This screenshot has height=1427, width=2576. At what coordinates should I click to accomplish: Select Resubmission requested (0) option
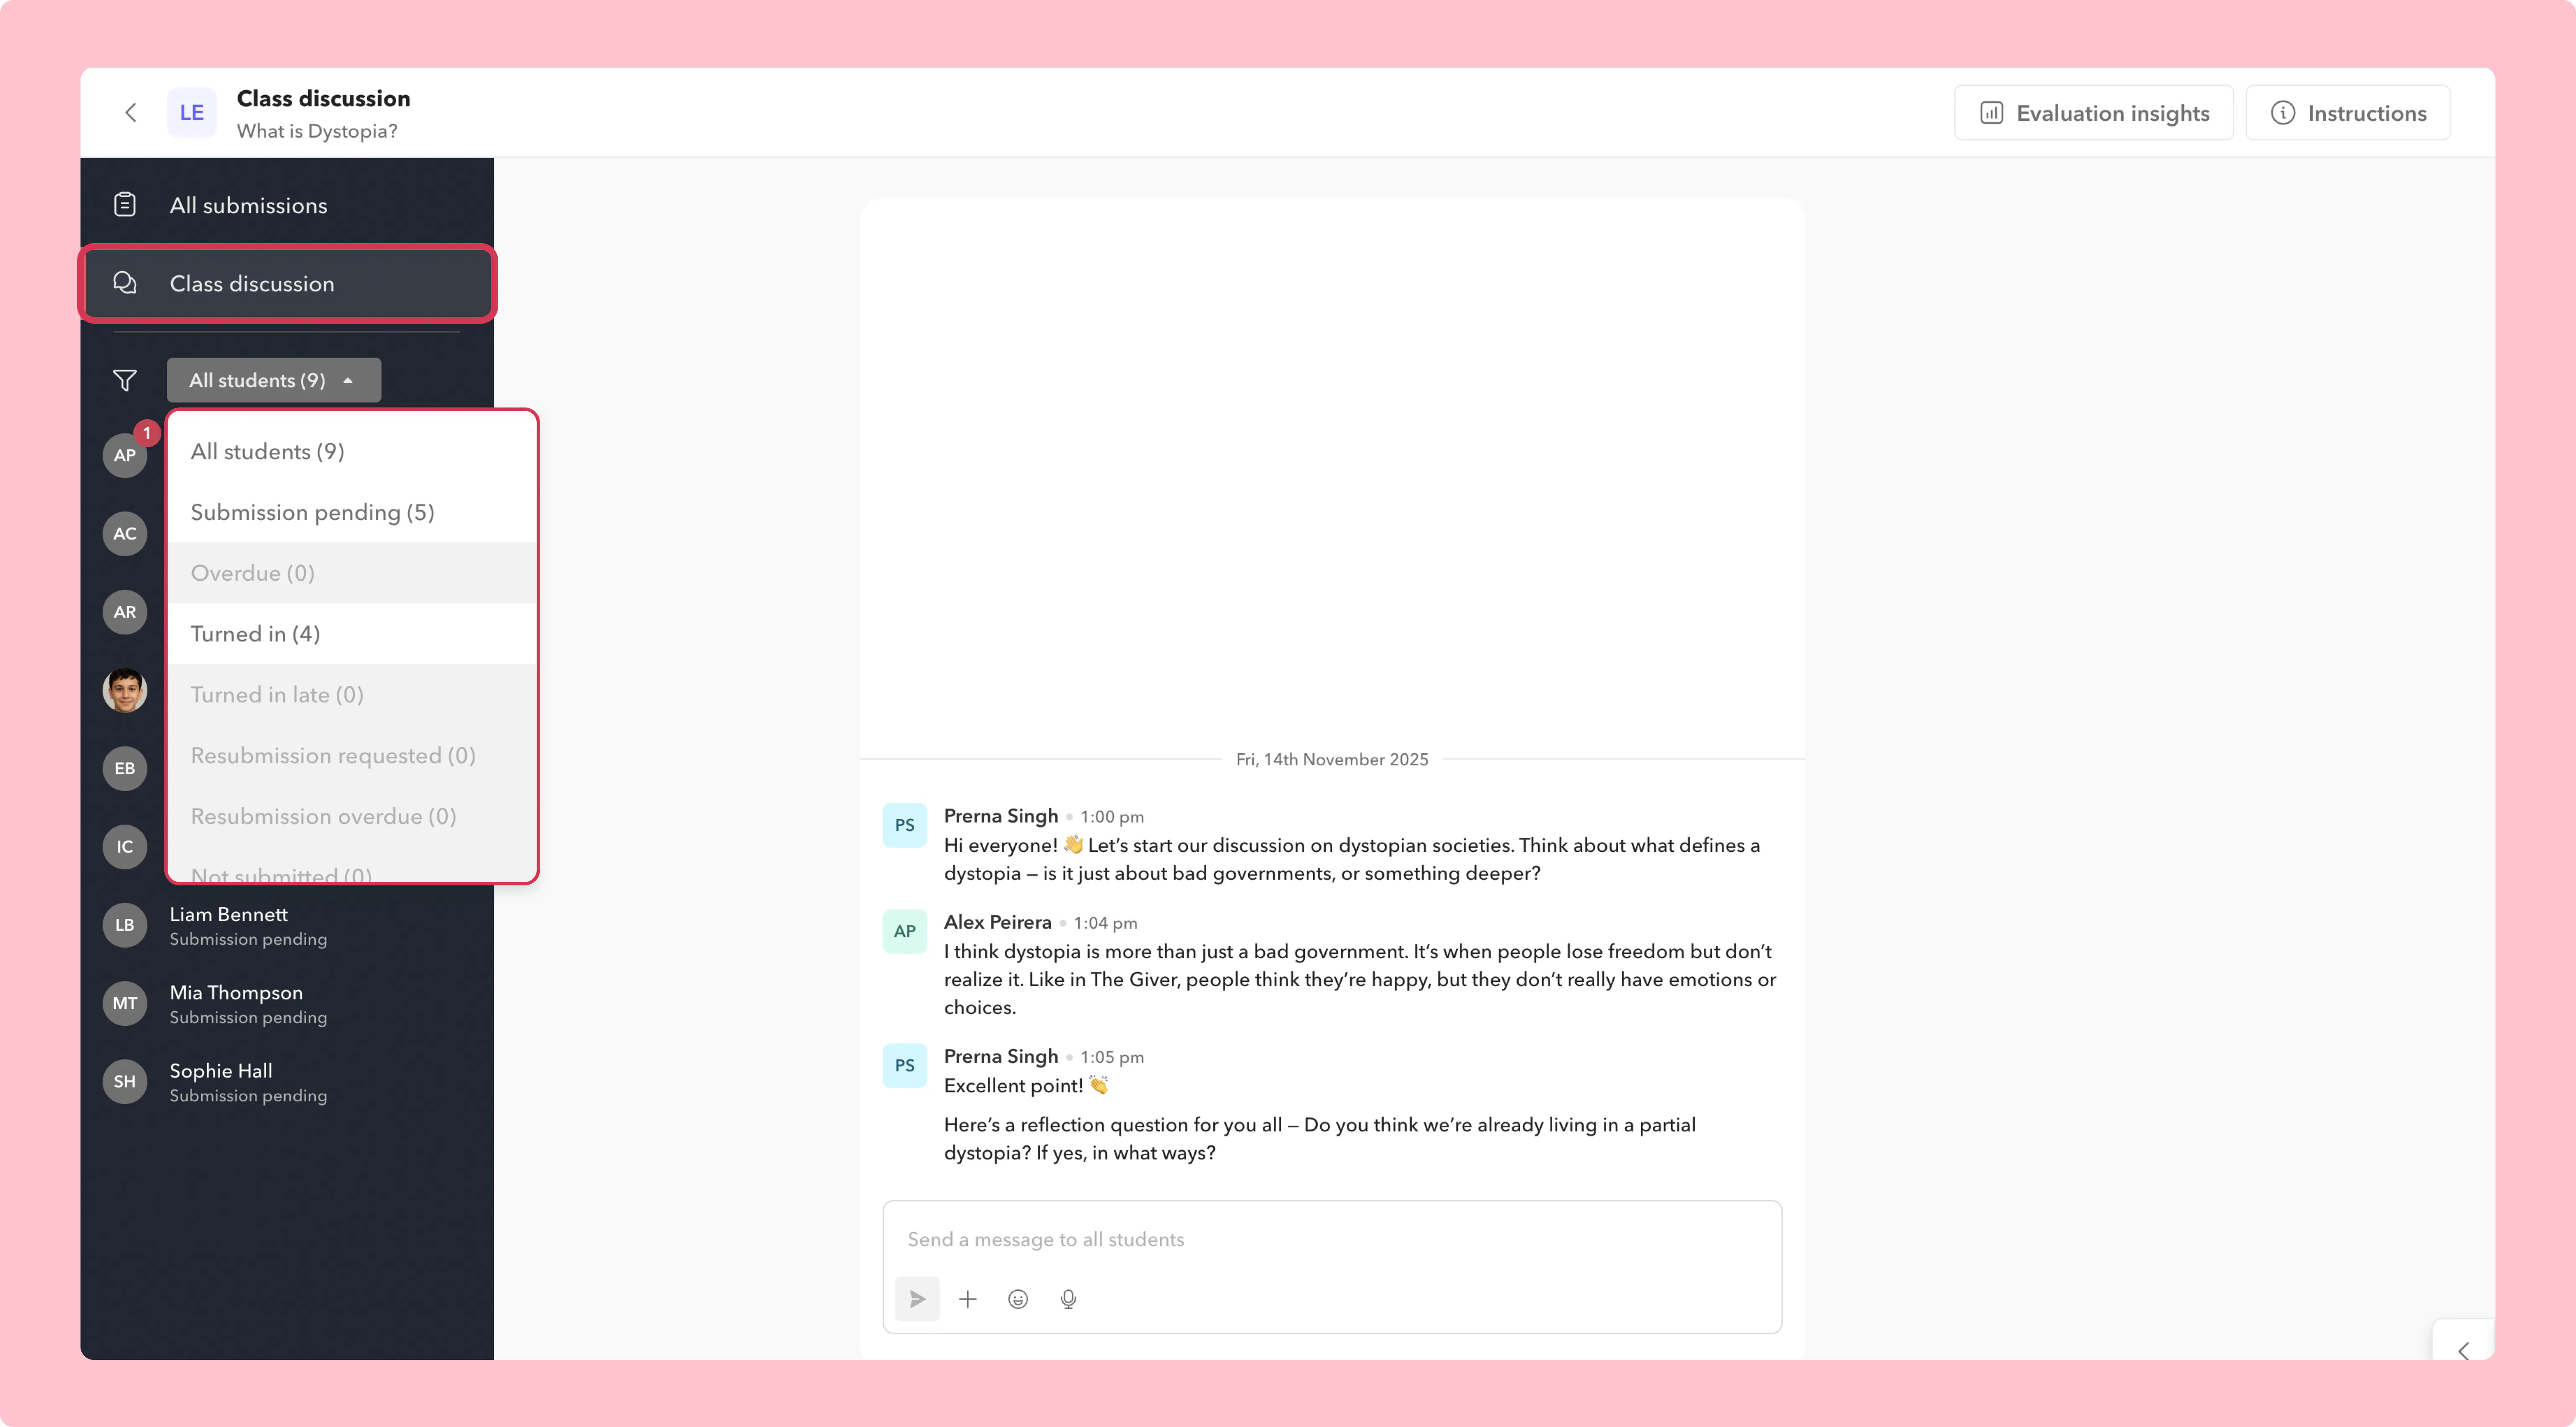pyautogui.click(x=352, y=756)
